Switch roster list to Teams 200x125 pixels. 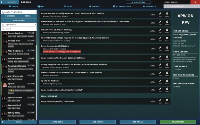28,16
